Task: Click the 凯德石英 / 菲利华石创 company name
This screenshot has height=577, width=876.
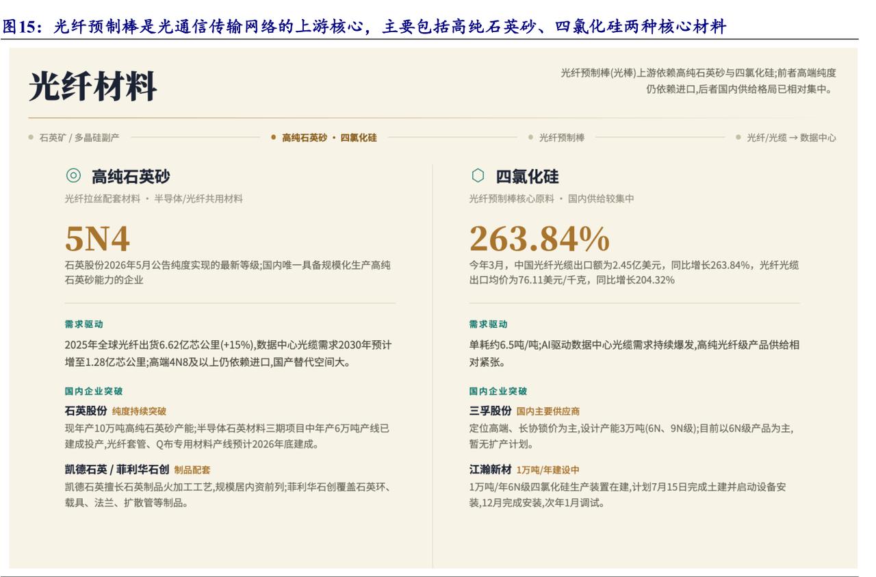Action: (116, 470)
